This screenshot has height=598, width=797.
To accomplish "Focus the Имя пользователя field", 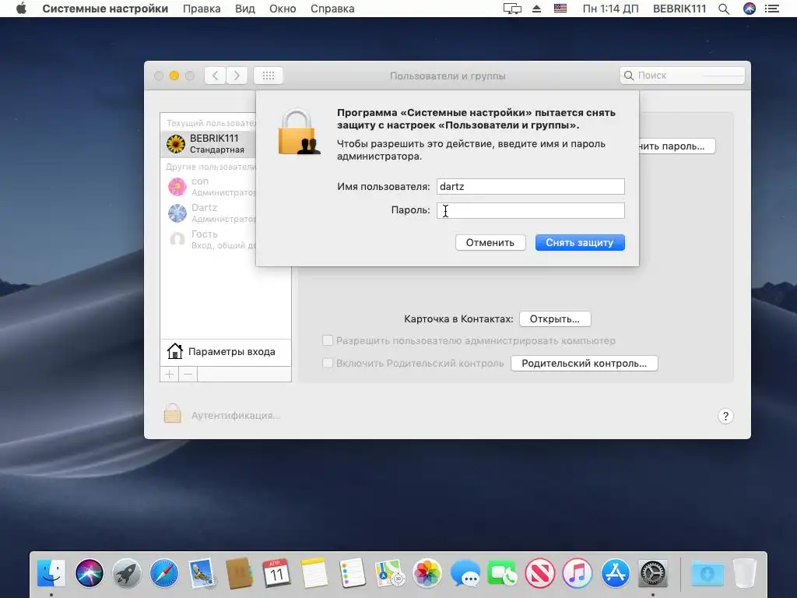I will click(530, 186).
